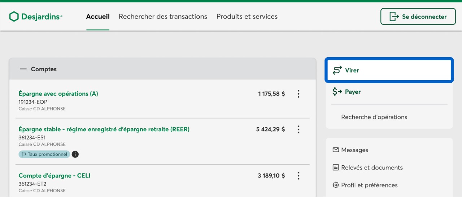Open Compte d'épargne - CELI link
This screenshot has width=462, height=197.
coord(55,176)
